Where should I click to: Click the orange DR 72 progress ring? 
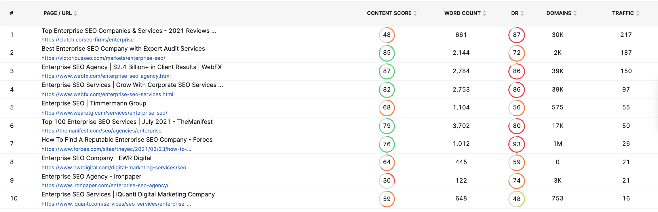(516, 53)
